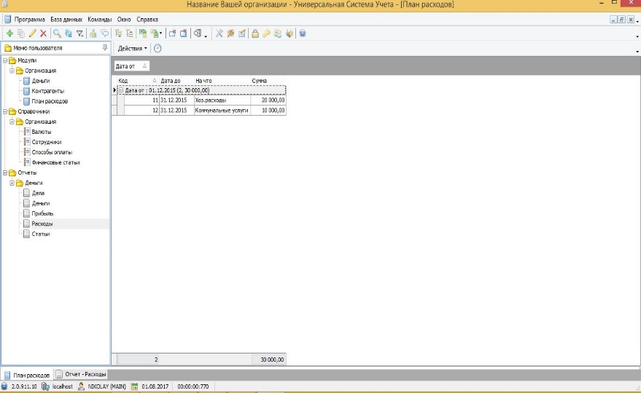Open План расходов in the tree

tap(50, 101)
